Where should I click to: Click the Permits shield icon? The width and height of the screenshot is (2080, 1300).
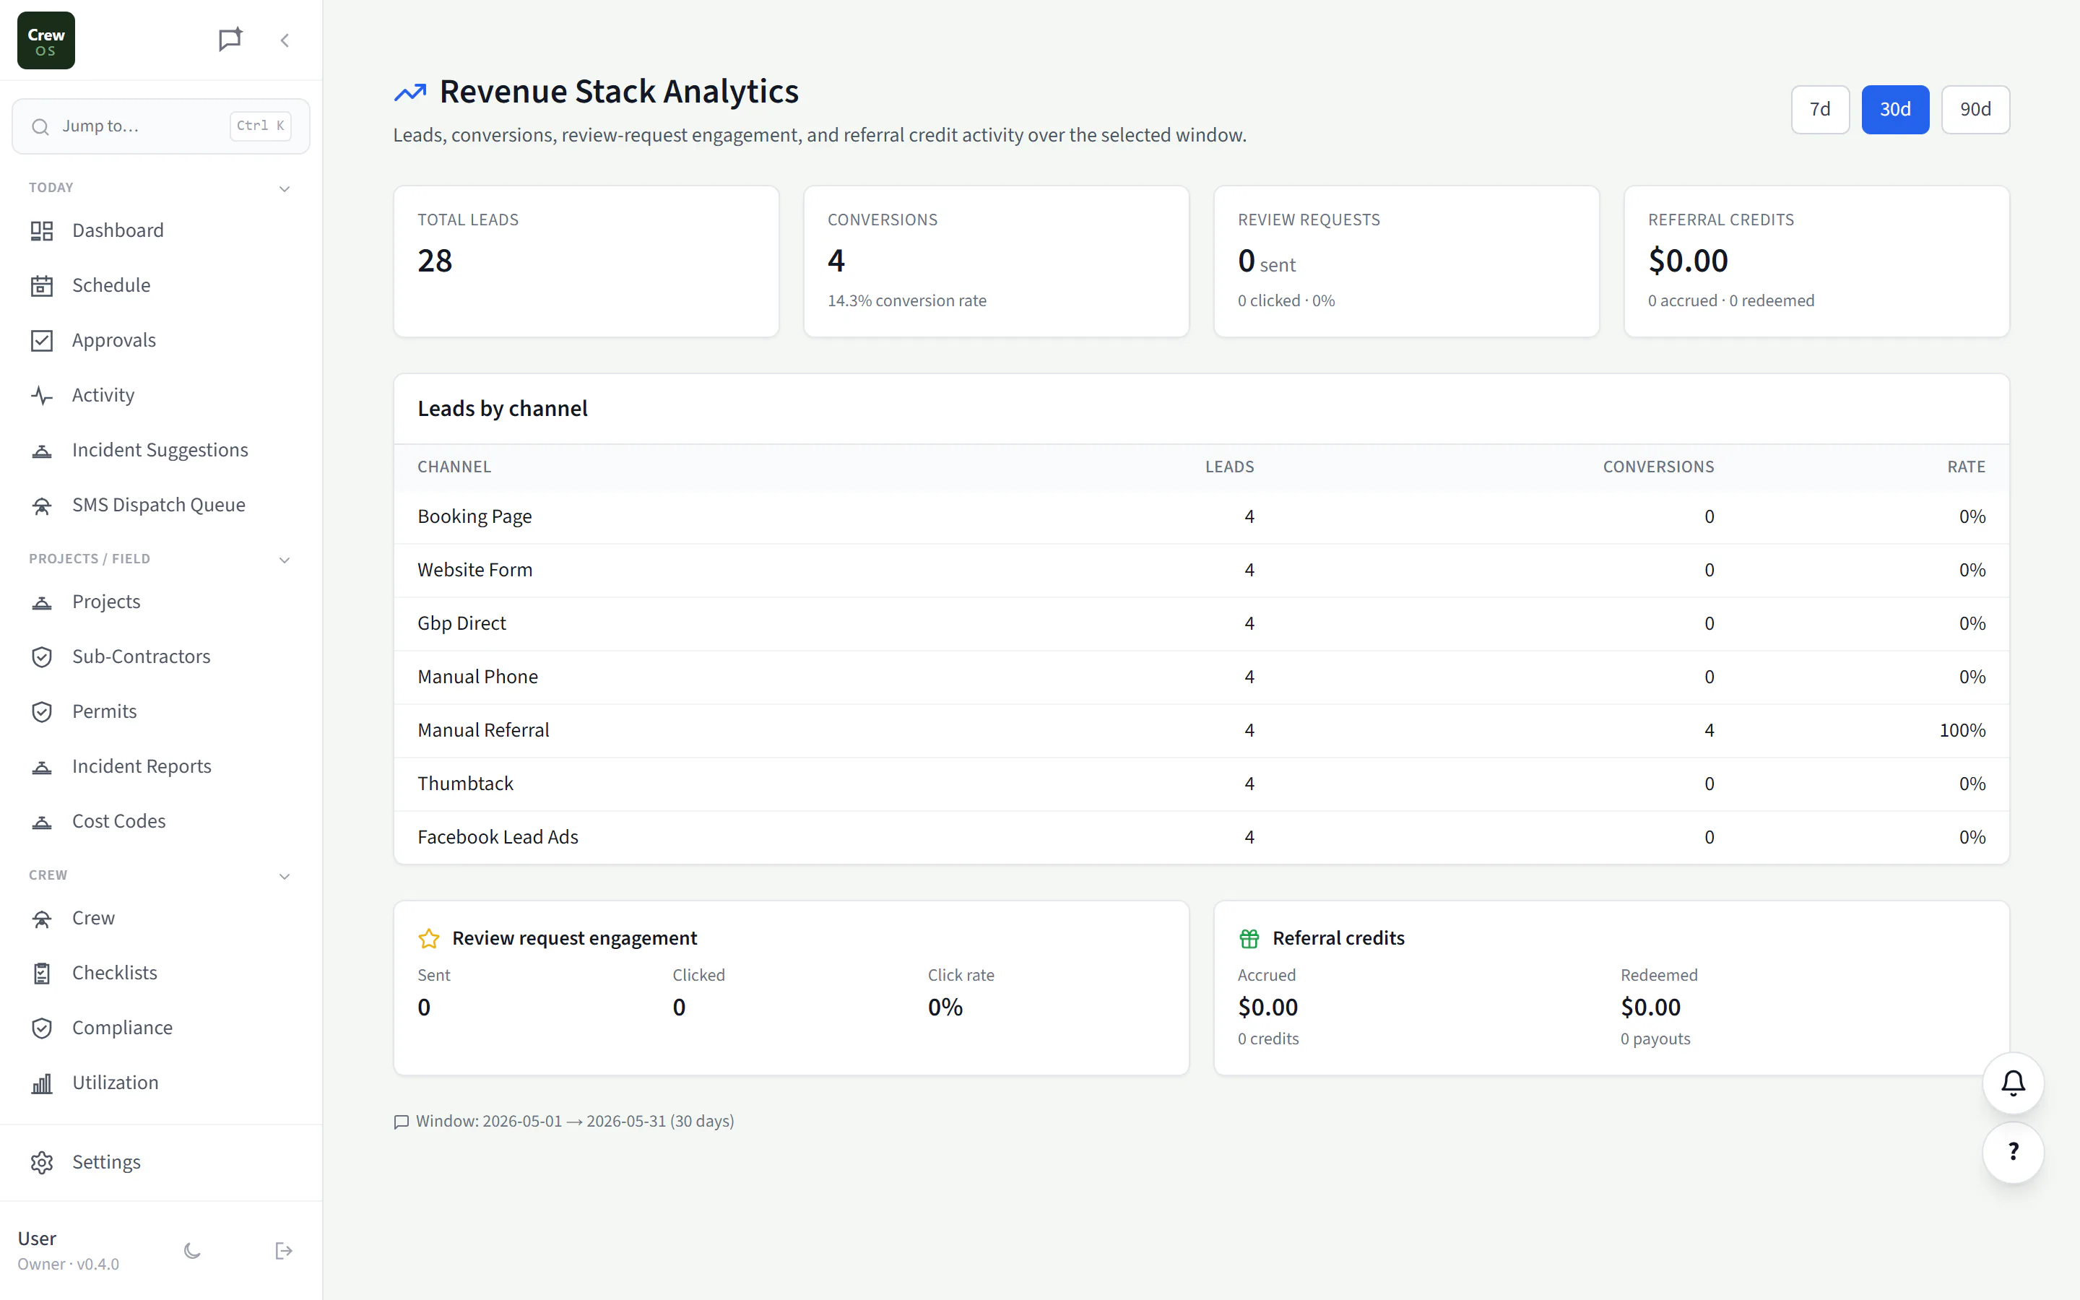click(42, 712)
